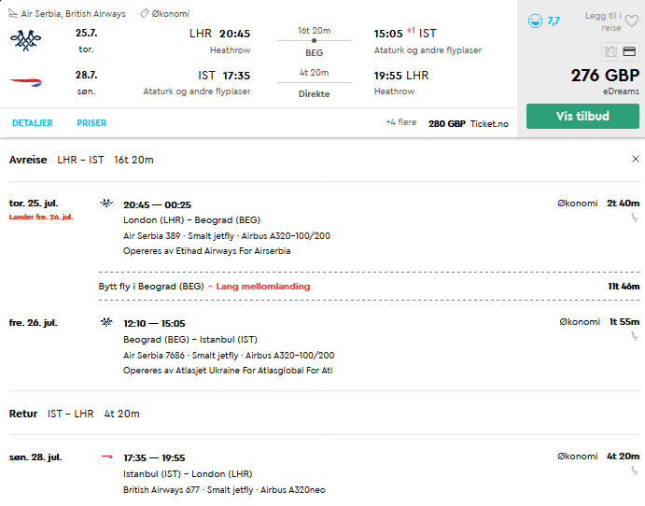
Task: Click Legg til i reise link
Action: (x=603, y=21)
